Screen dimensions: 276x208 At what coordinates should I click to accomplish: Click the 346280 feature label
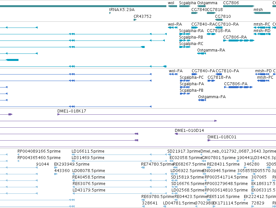pyautogui.click(x=252, y=164)
